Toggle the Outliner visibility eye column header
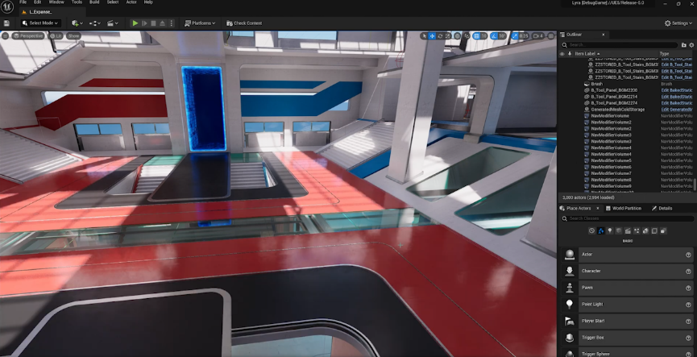697x357 pixels. point(562,54)
